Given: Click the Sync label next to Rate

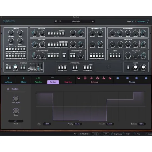Looking at the screenshot, I should 18,103.
